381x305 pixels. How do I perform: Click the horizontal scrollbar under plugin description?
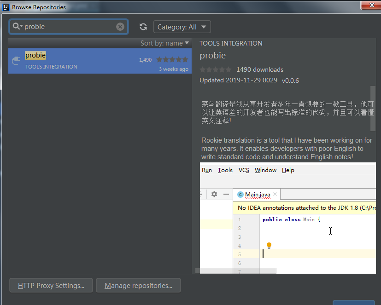[x=236, y=270]
